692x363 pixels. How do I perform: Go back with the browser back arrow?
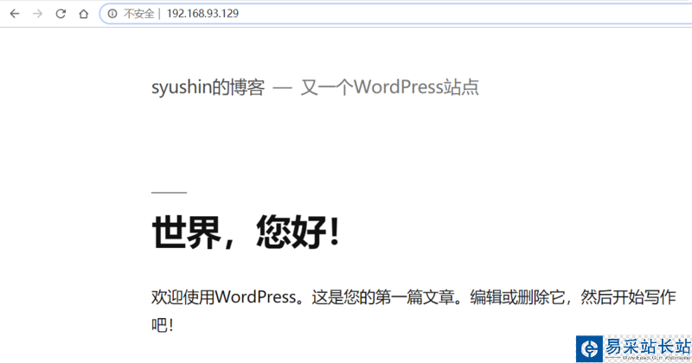(15, 14)
